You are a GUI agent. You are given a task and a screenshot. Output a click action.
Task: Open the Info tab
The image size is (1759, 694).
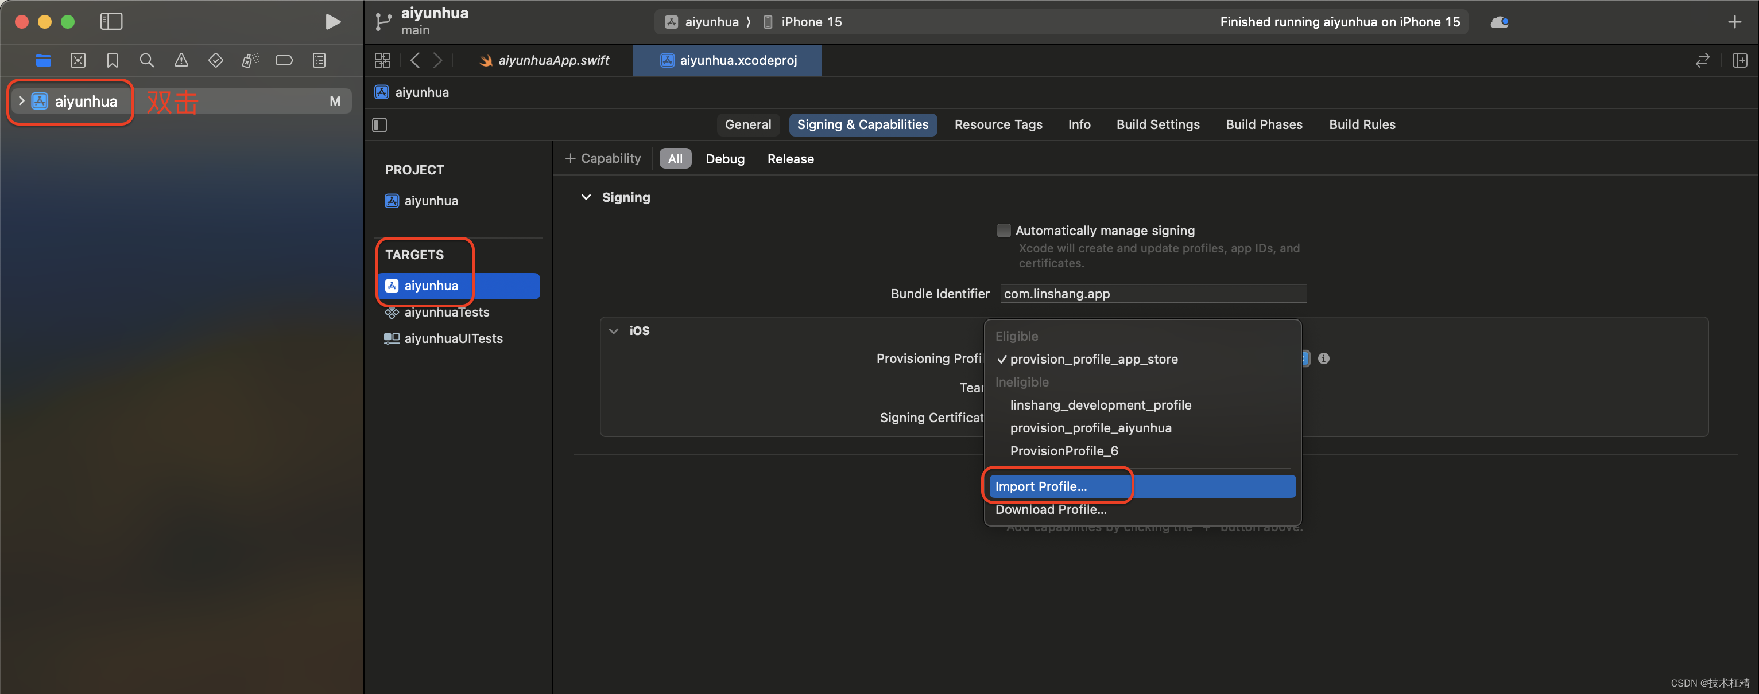pos(1079,125)
